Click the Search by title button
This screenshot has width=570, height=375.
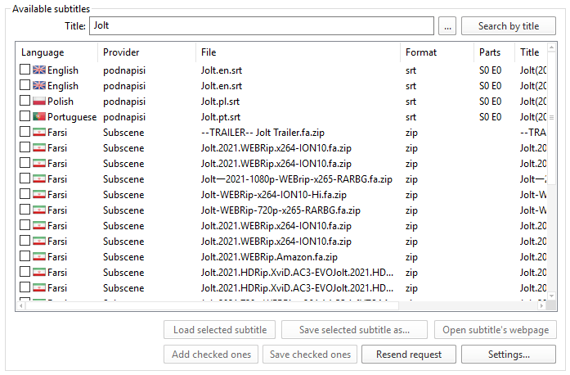[x=509, y=26]
